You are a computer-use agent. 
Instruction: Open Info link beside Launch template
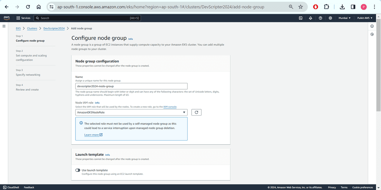(107, 155)
